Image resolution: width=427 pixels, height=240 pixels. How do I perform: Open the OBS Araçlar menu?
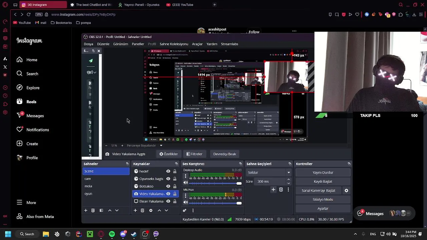(x=197, y=44)
